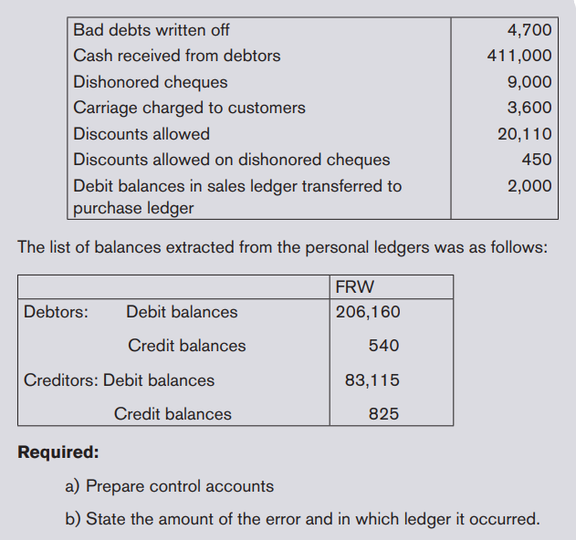Screen dimensions: 576x540
Task: Select the 20,110 value
Action: click(x=525, y=134)
